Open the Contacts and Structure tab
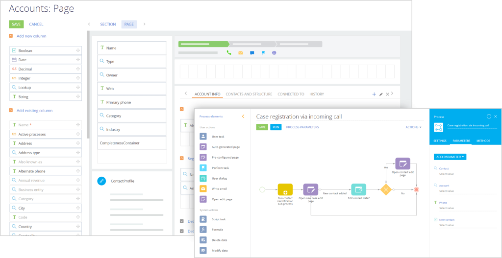Viewport: 502px width, 258px height. coord(249,94)
